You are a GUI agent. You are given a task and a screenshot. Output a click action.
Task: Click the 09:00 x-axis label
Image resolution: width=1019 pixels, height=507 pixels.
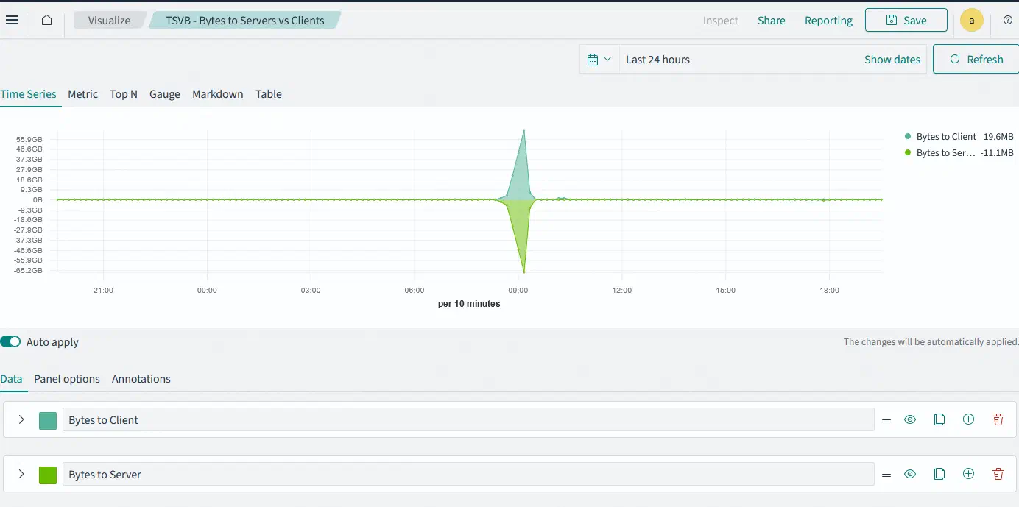point(518,291)
